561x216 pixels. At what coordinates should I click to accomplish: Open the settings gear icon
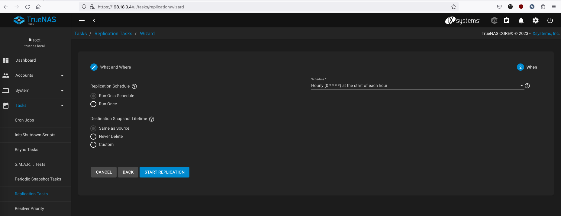tap(535, 20)
